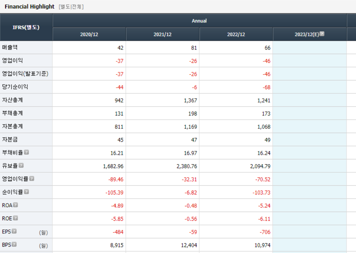Click 자본금 value 49

(267, 140)
